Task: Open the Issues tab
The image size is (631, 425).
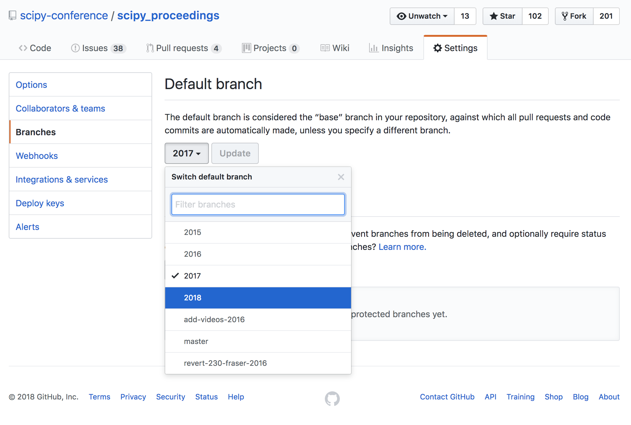Action: tap(99, 48)
